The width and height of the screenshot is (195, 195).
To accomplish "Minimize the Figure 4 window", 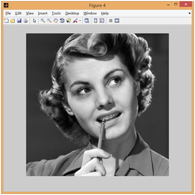I will (x=168, y=5).
